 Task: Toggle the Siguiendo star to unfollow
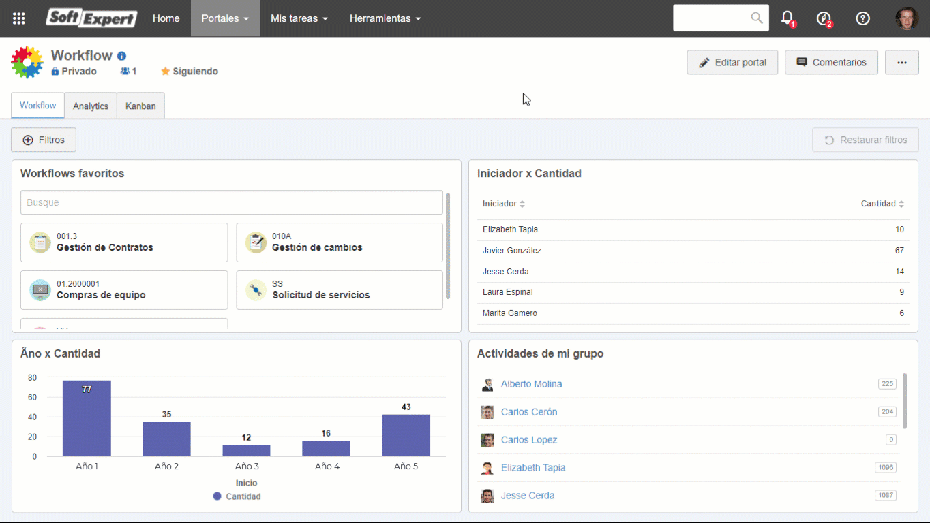pyautogui.click(x=165, y=71)
